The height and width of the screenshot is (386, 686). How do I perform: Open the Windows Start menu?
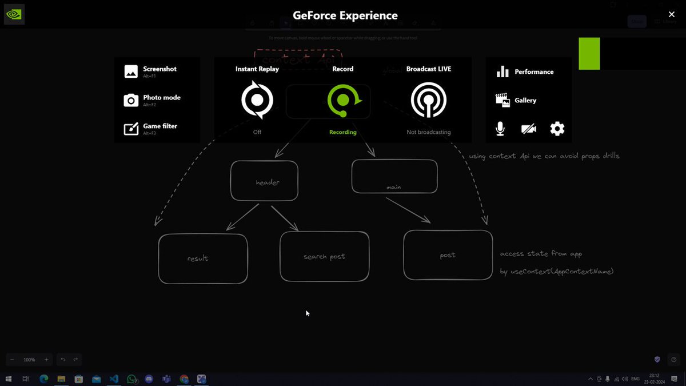[9, 379]
